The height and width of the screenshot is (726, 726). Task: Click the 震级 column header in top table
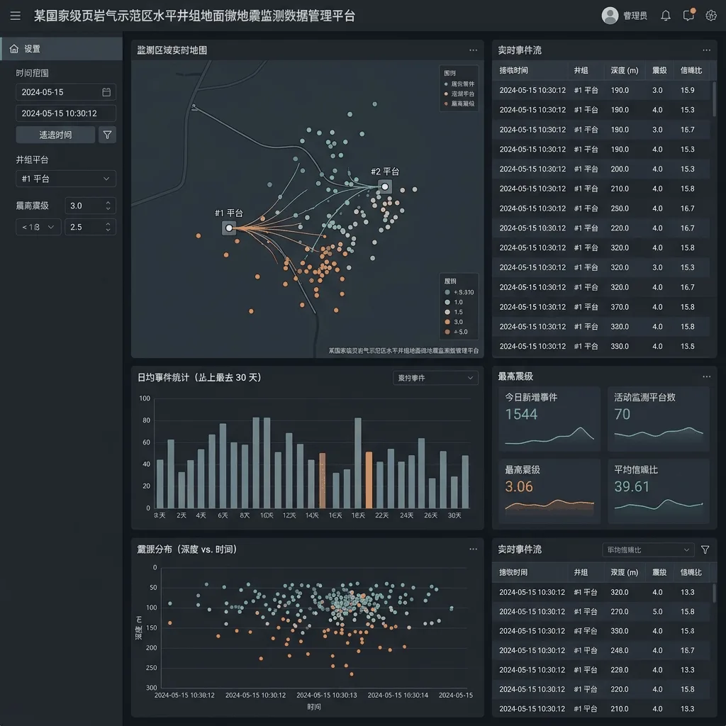pyautogui.click(x=659, y=70)
